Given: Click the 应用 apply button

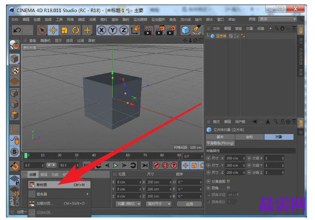Looking at the screenshot, I should click(x=189, y=204).
